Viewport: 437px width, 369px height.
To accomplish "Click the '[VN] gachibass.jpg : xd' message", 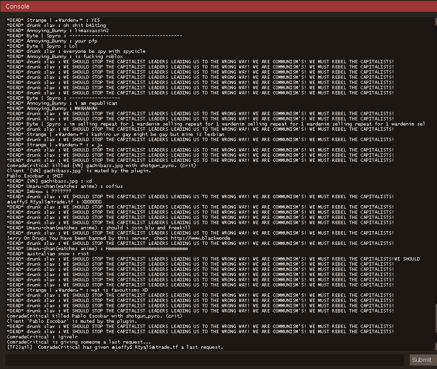I will [x=49, y=181].
